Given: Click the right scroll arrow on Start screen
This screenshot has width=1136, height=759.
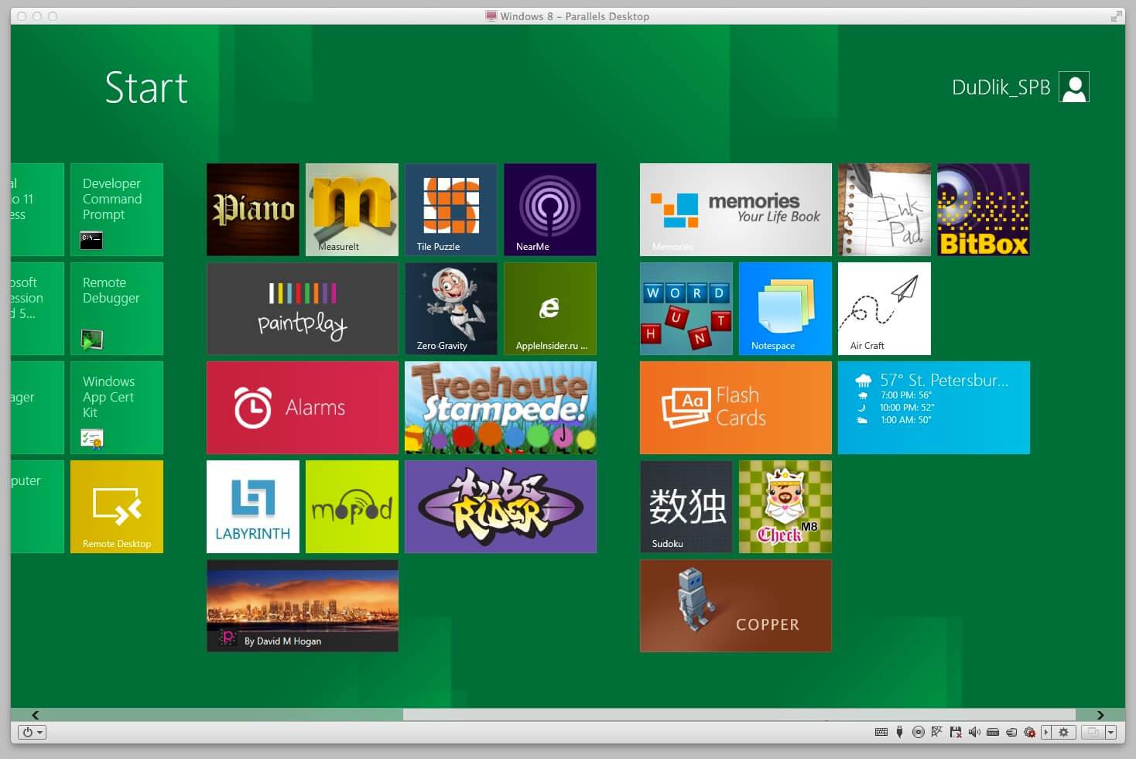Looking at the screenshot, I should click(1100, 715).
